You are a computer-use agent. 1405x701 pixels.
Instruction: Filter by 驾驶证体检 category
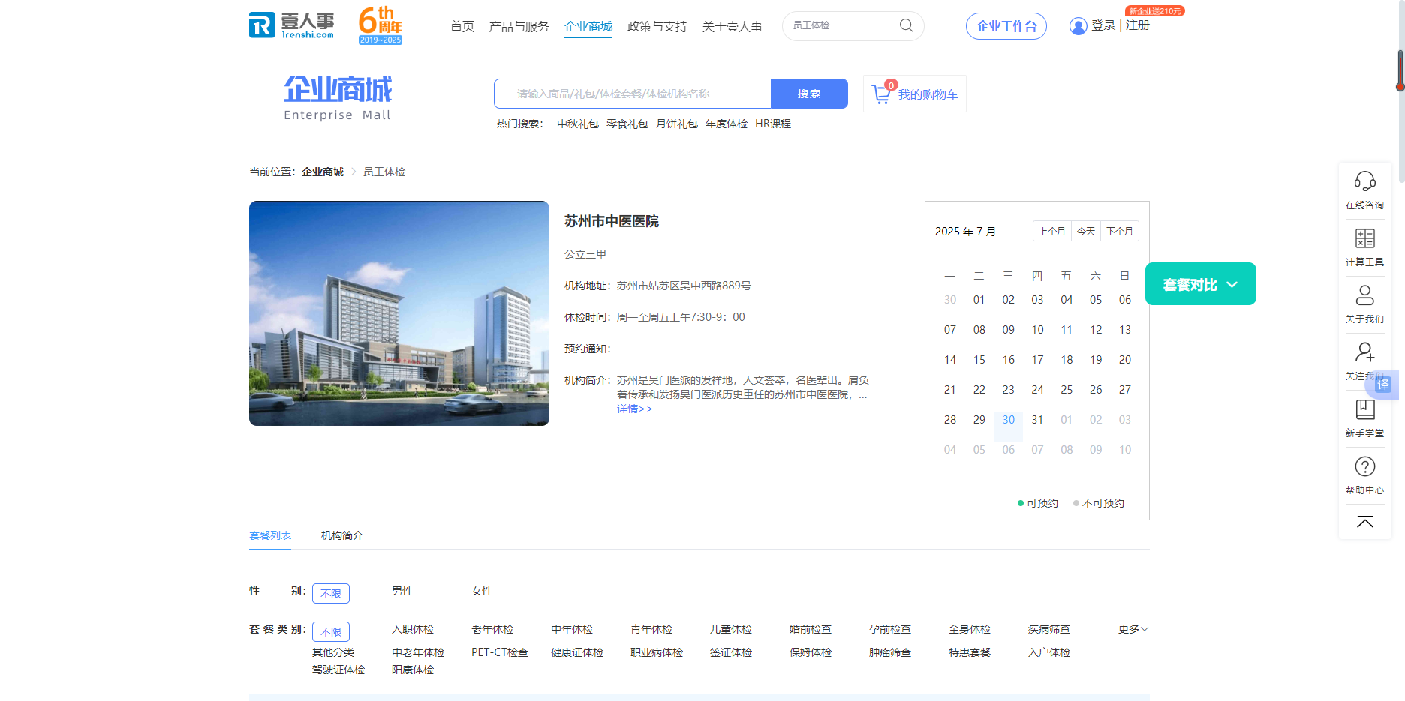coord(338,670)
